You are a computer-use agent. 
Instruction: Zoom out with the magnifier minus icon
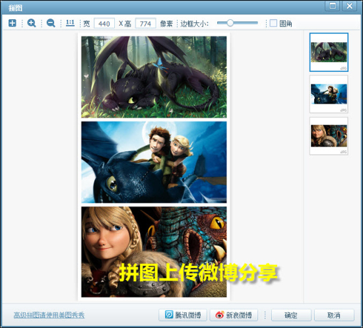pyautogui.click(x=51, y=23)
